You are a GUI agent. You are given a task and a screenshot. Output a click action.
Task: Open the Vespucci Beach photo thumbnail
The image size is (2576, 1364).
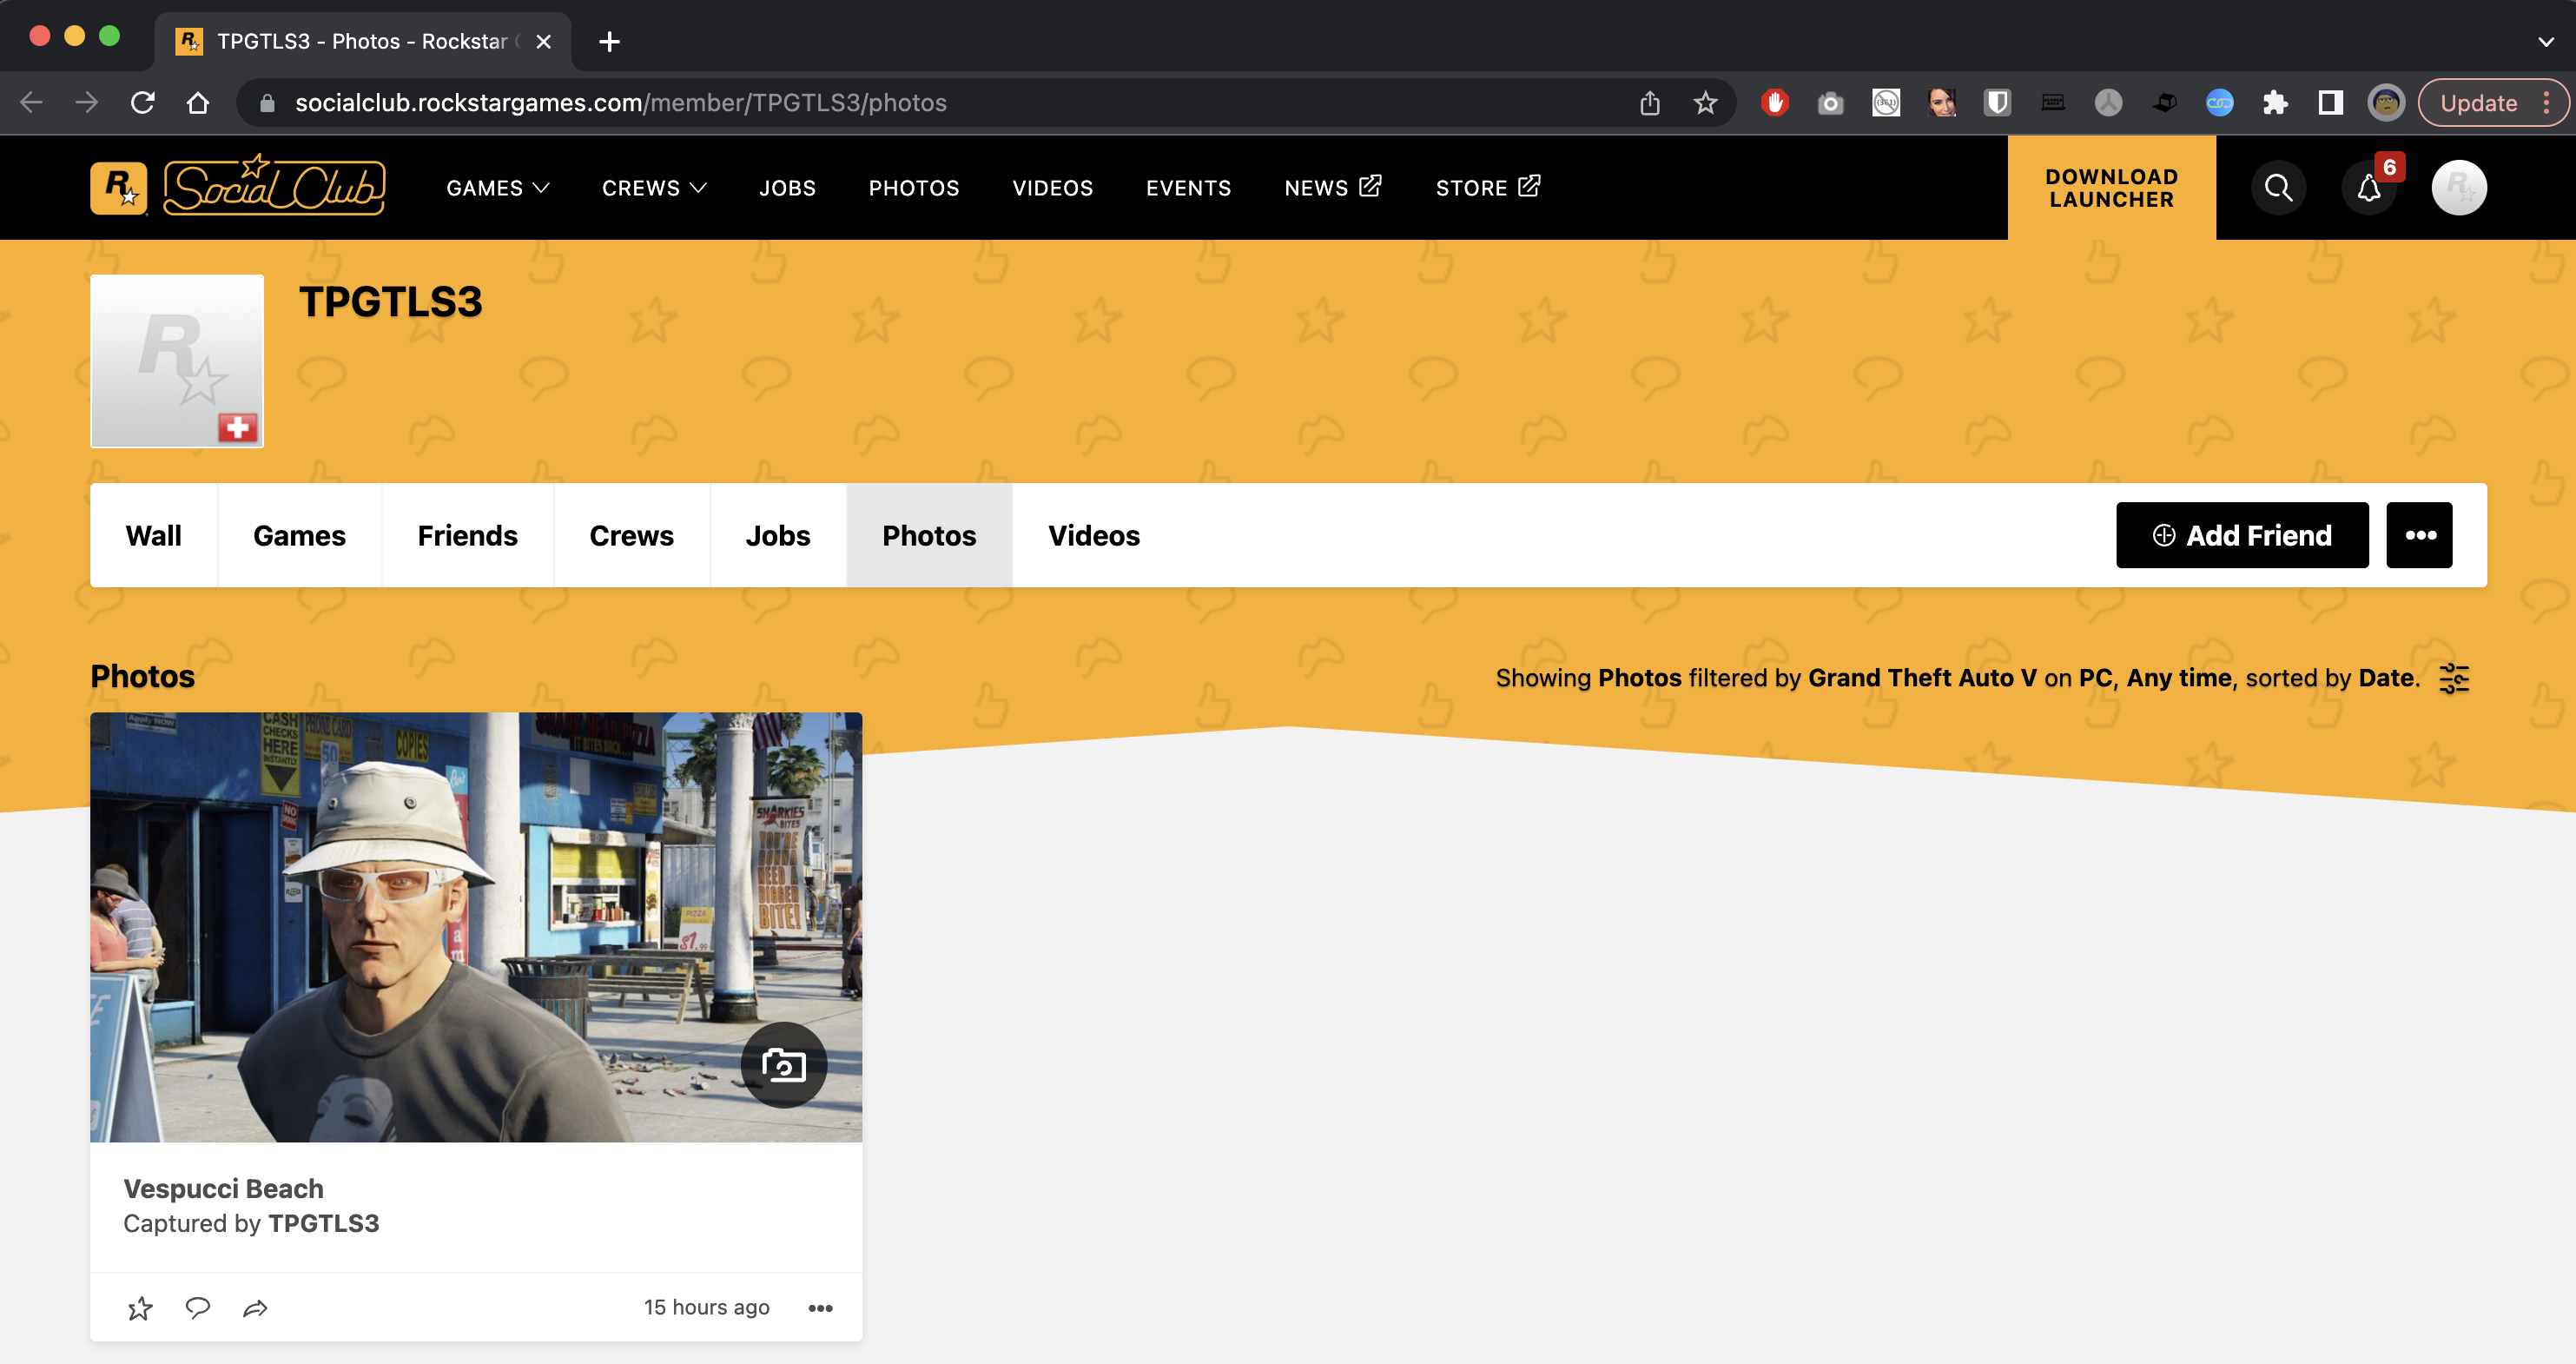pyautogui.click(x=476, y=927)
